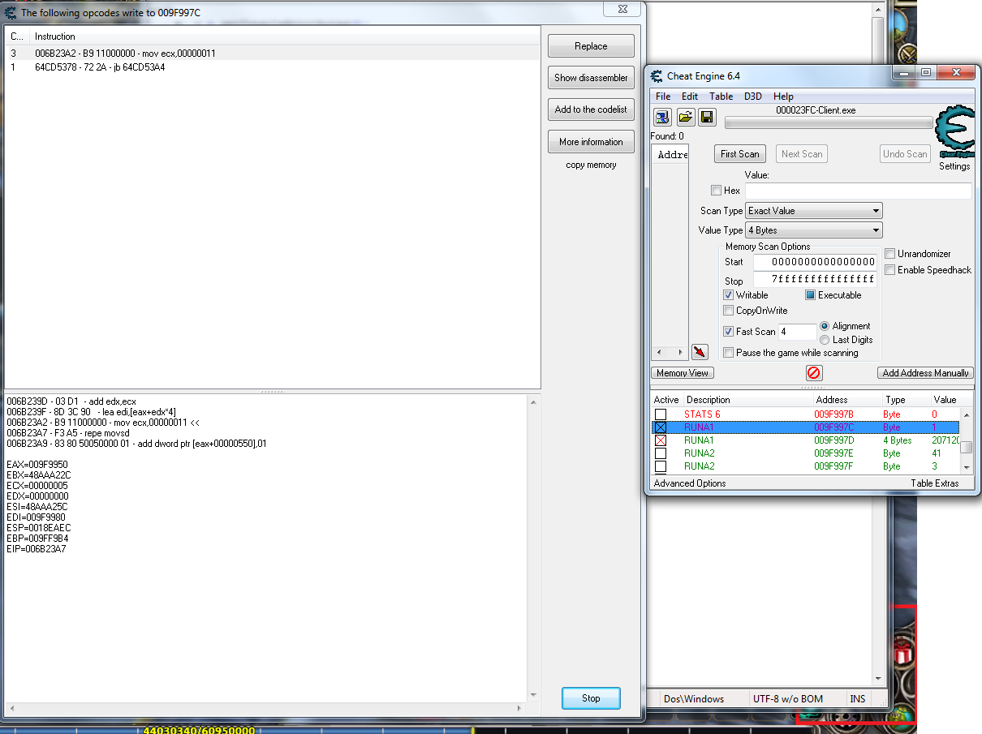Click Add Address Manually button
Screen dimensions: 982x734
925,373
